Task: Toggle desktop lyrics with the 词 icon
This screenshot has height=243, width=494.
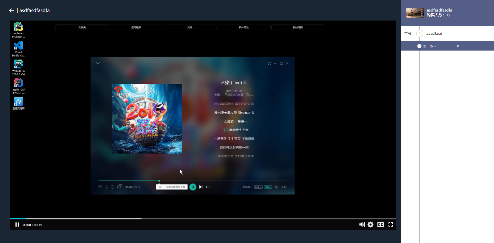Action: pyautogui.click(x=276, y=187)
